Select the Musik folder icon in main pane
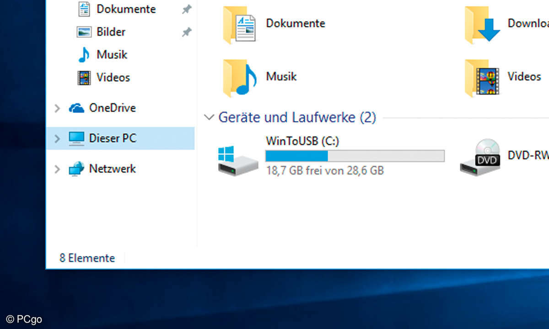Viewport: 549px width, 329px height. pos(240,78)
